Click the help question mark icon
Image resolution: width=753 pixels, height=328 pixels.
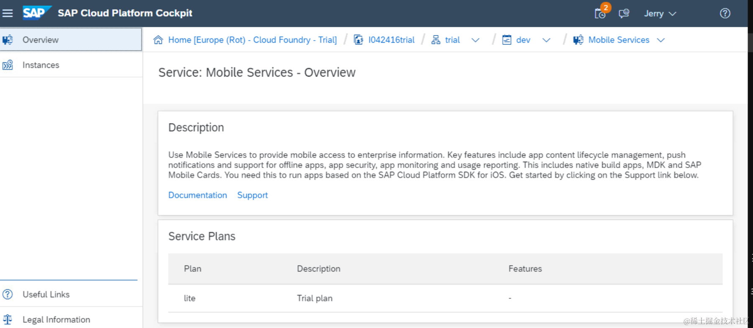click(725, 13)
